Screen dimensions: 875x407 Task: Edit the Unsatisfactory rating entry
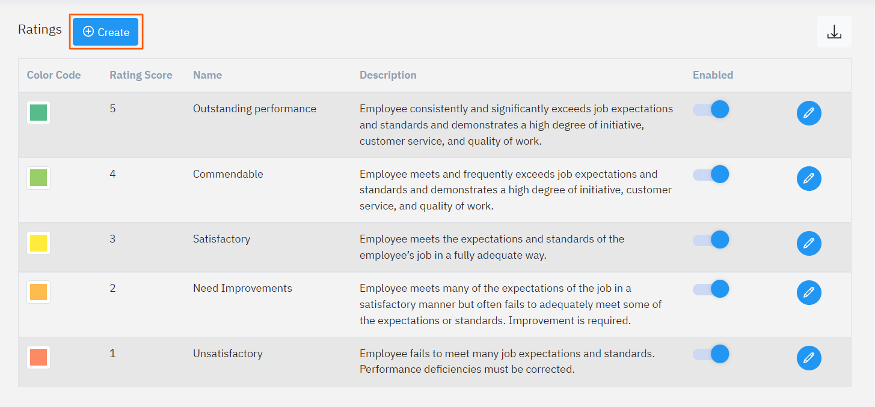coord(809,358)
